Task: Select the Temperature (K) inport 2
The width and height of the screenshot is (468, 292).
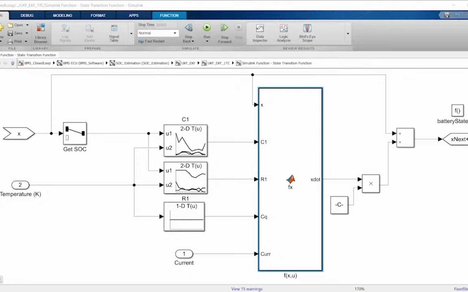Action: click(20, 185)
